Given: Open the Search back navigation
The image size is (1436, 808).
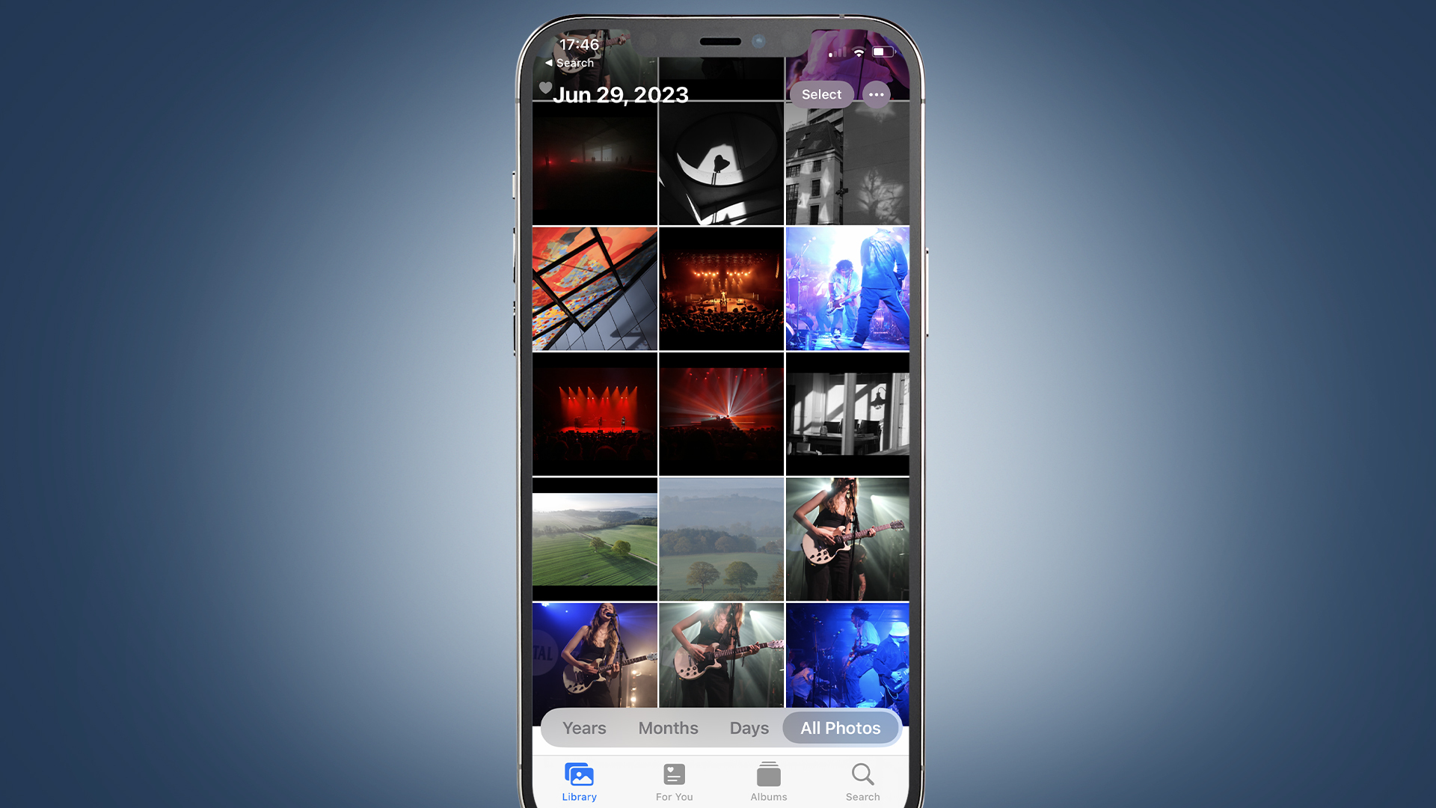Looking at the screenshot, I should pyautogui.click(x=570, y=62).
